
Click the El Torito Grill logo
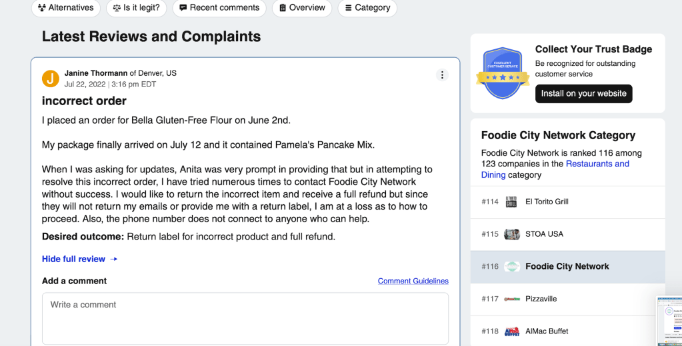[511, 202]
